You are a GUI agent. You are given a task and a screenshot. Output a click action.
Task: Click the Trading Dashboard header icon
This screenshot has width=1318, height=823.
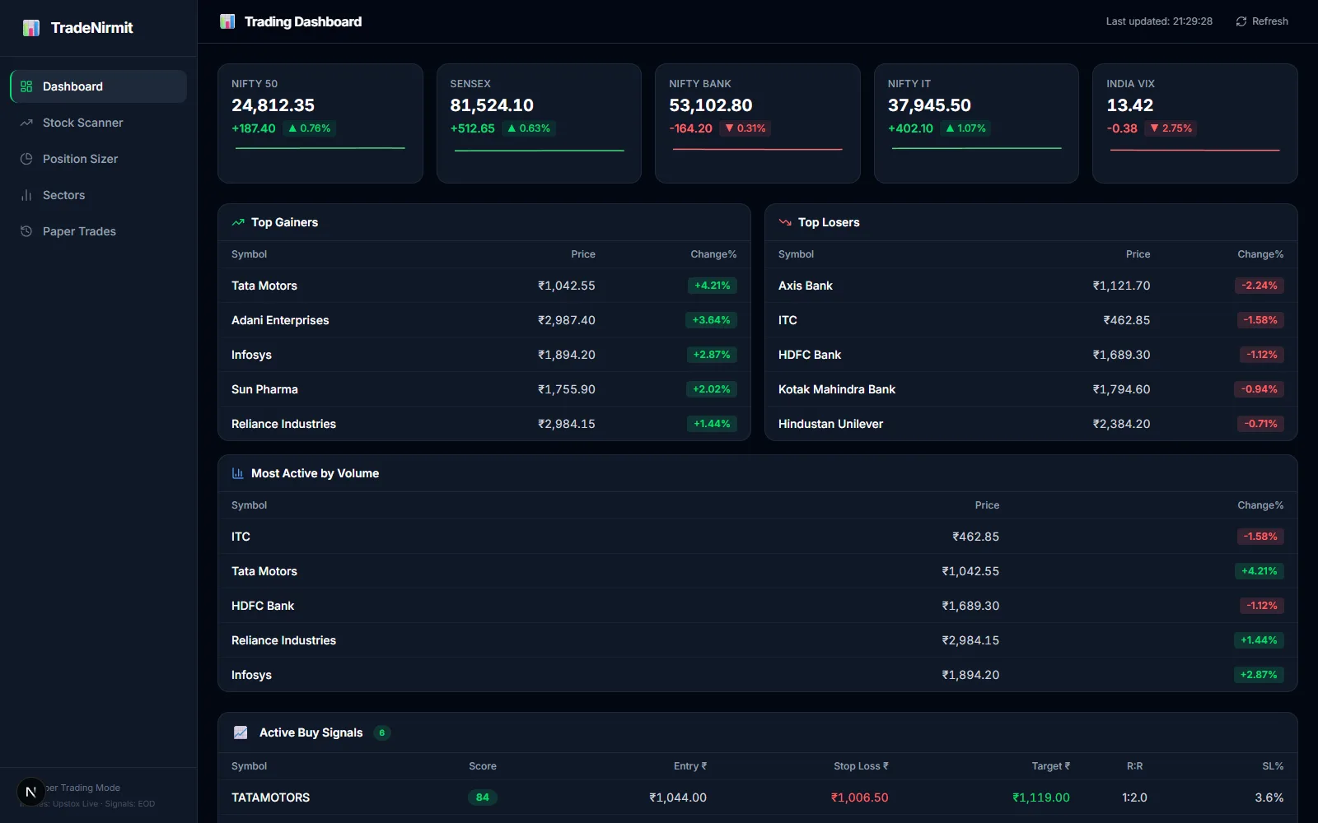pos(227,21)
